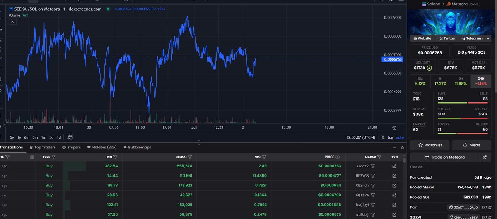This screenshot has width=497, height=219.
Task: Open Alerts for this pair
Action: (471, 145)
